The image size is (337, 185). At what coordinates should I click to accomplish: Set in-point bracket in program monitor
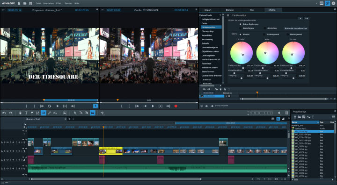(27, 106)
